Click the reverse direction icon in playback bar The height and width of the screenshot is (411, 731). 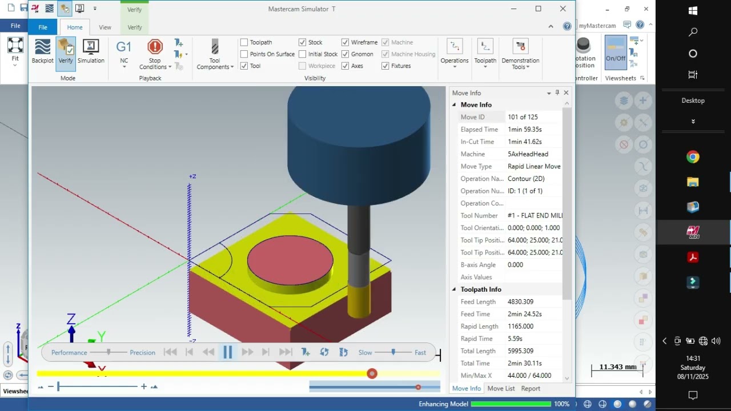pos(343,352)
